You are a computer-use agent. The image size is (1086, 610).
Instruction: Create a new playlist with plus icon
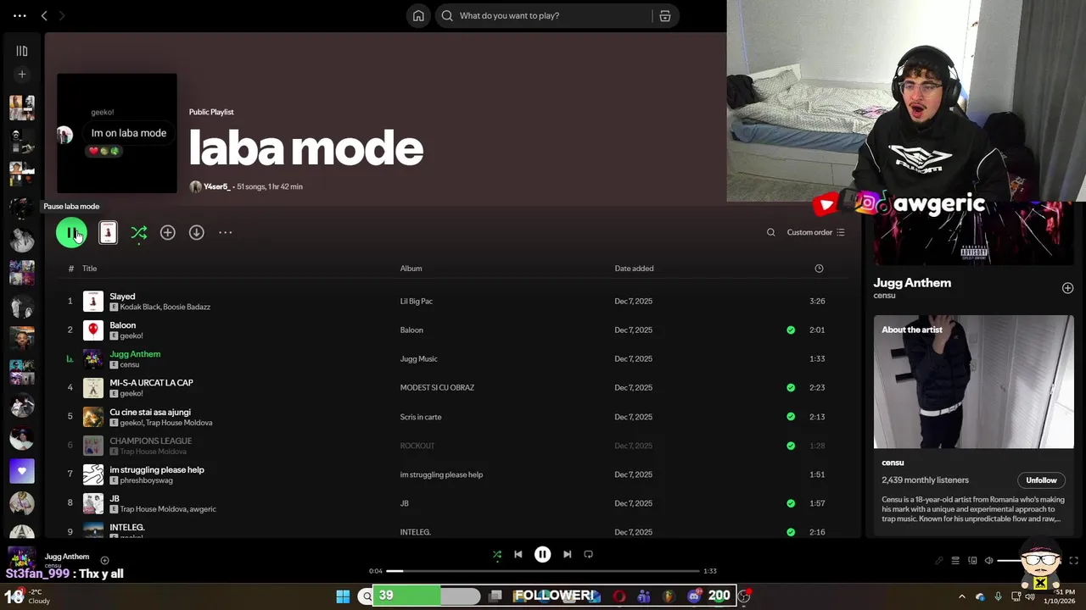(x=22, y=75)
